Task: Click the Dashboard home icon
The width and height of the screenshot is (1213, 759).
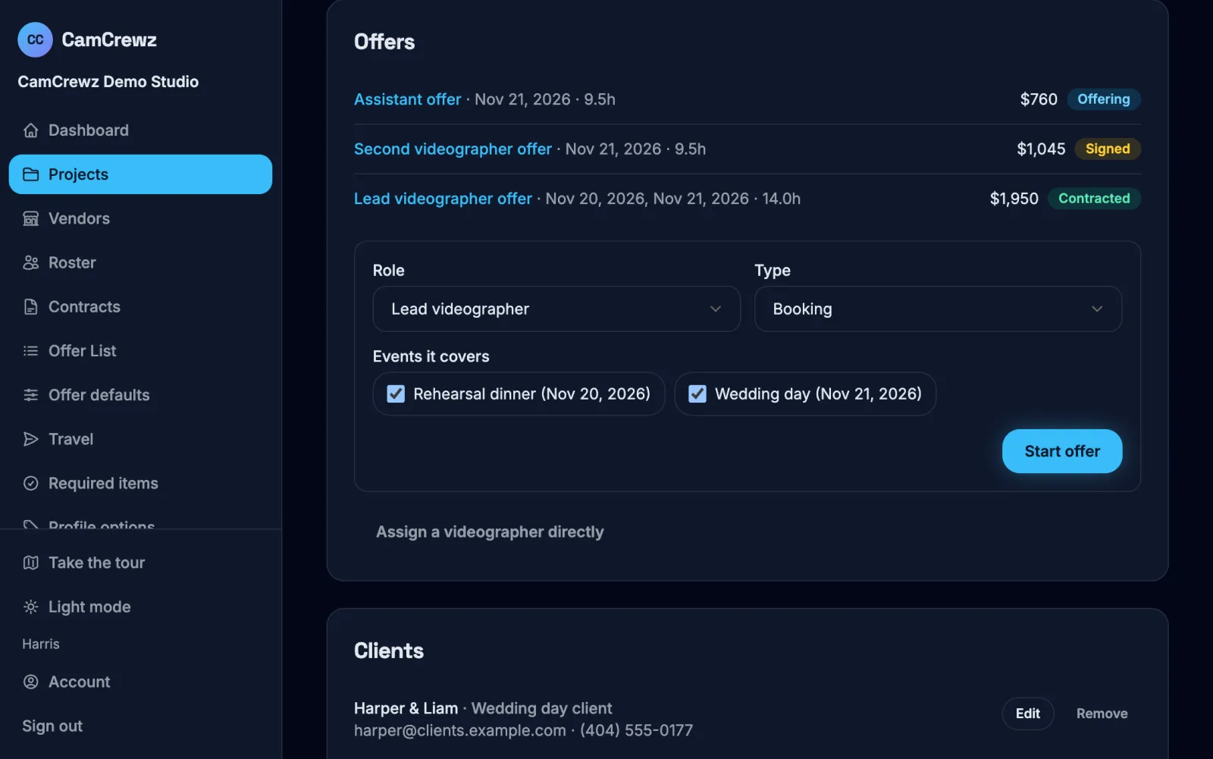Action: 30,130
